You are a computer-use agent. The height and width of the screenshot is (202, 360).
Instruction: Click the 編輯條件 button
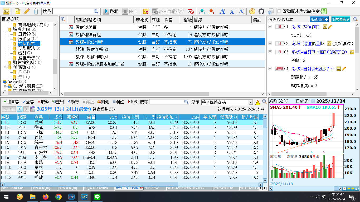click(x=319, y=19)
